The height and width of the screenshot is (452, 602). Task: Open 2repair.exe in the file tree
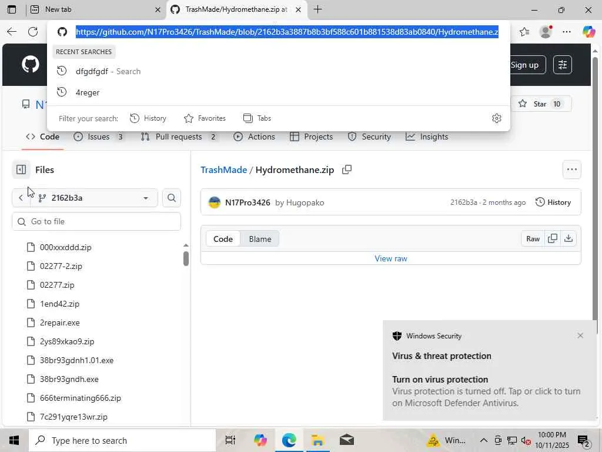pos(60,323)
